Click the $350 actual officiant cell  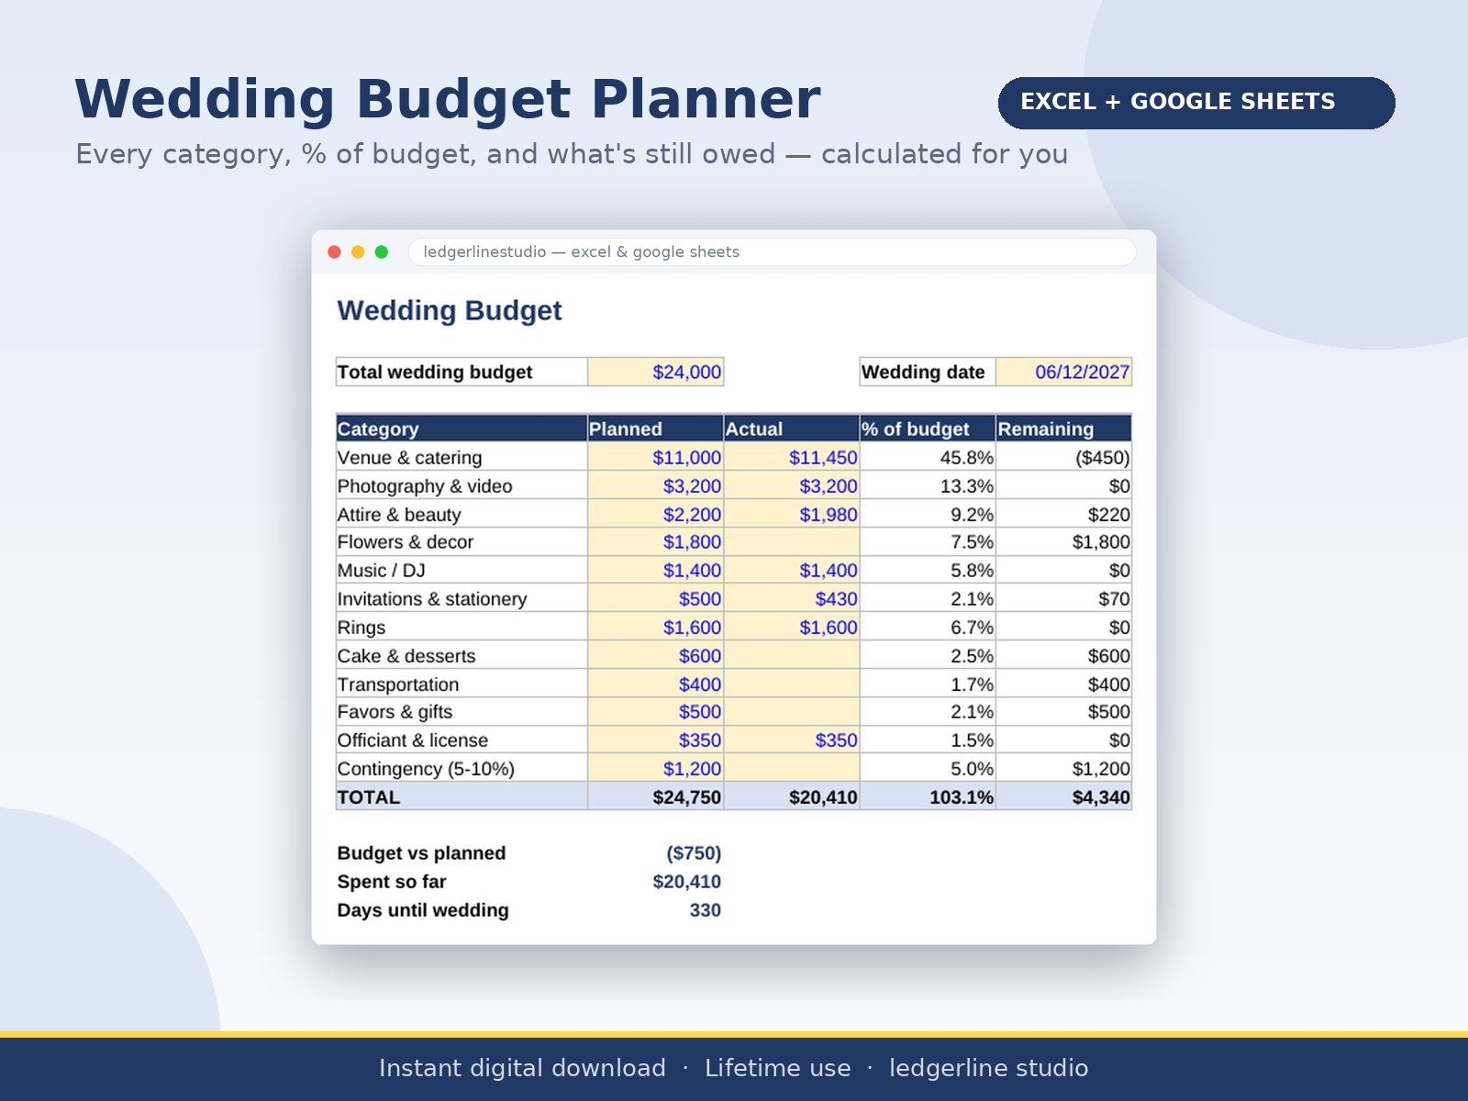click(792, 740)
